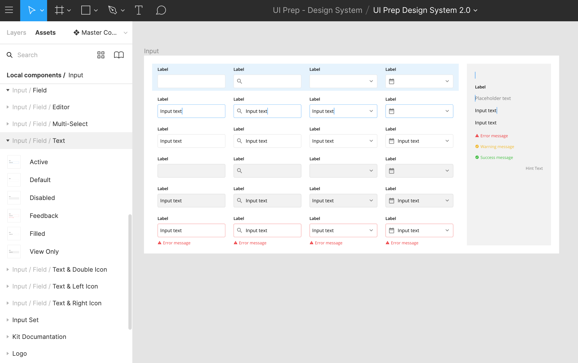Expand the Input / Field / Editor section
The height and width of the screenshot is (363, 578).
pos(8,107)
